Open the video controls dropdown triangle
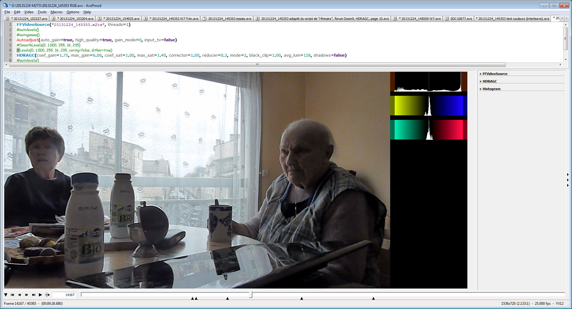Screen dimensions: 572x309 click(x=6, y=295)
